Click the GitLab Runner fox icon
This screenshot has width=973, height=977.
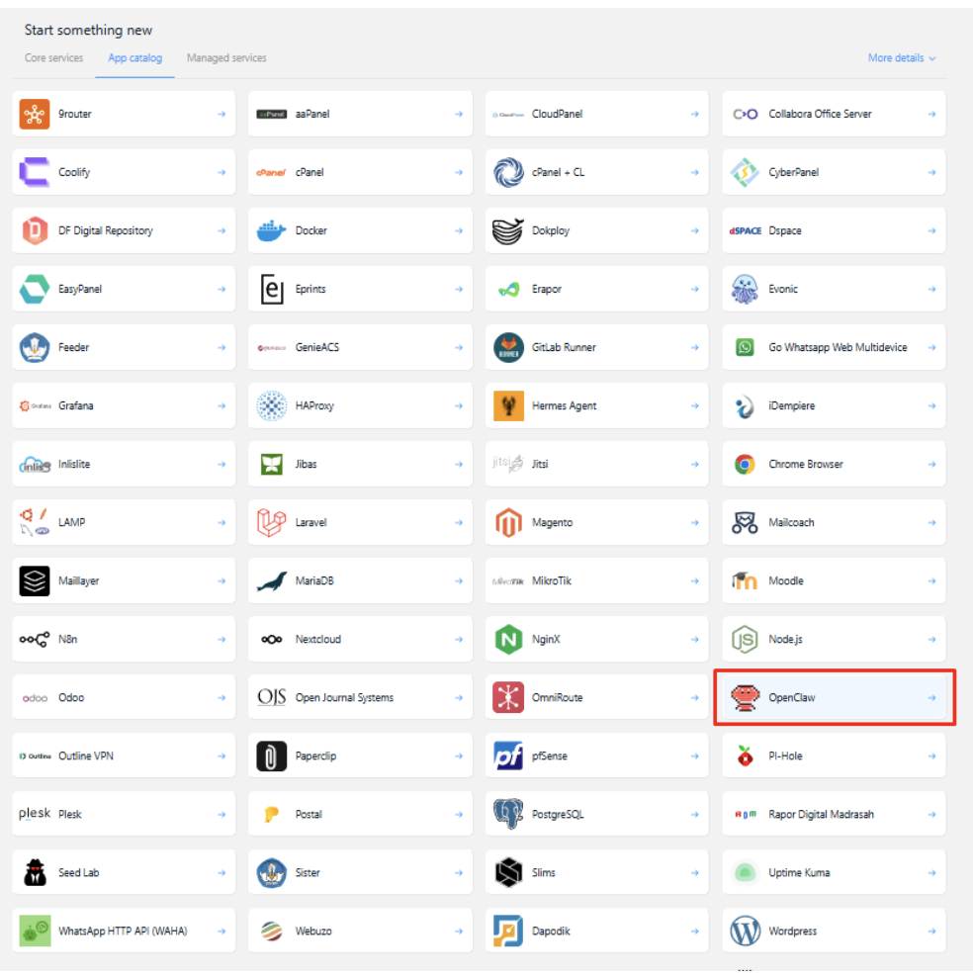(x=508, y=348)
